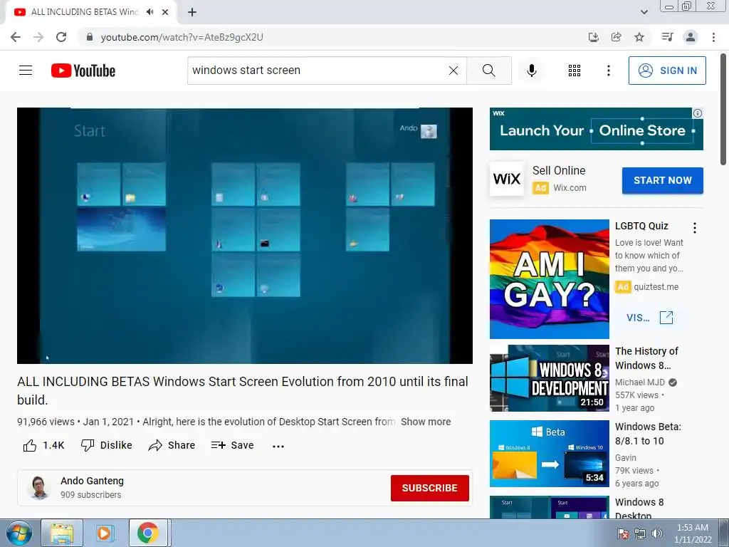This screenshot has height=547, width=729.
Task: Click the SIGN IN button
Action: pos(667,71)
